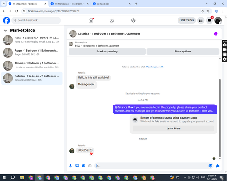Click the install app icon in address bar

tap(202, 11)
